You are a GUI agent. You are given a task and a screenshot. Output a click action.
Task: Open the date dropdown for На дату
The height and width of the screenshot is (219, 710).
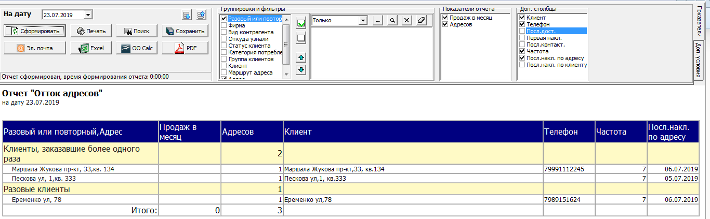click(87, 16)
